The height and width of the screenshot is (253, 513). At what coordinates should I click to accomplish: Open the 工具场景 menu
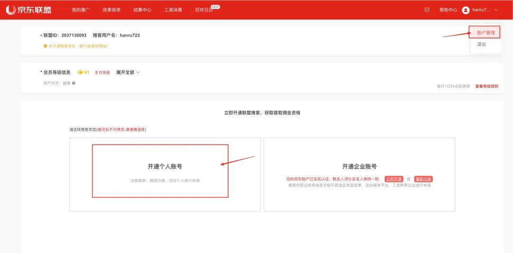173,10
